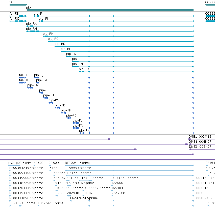
Task: Select the pip gene label
Action: (x=28, y=8)
